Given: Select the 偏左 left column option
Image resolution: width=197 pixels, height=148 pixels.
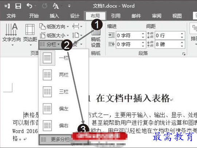Looking at the screenshot, I should tap(63, 108).
